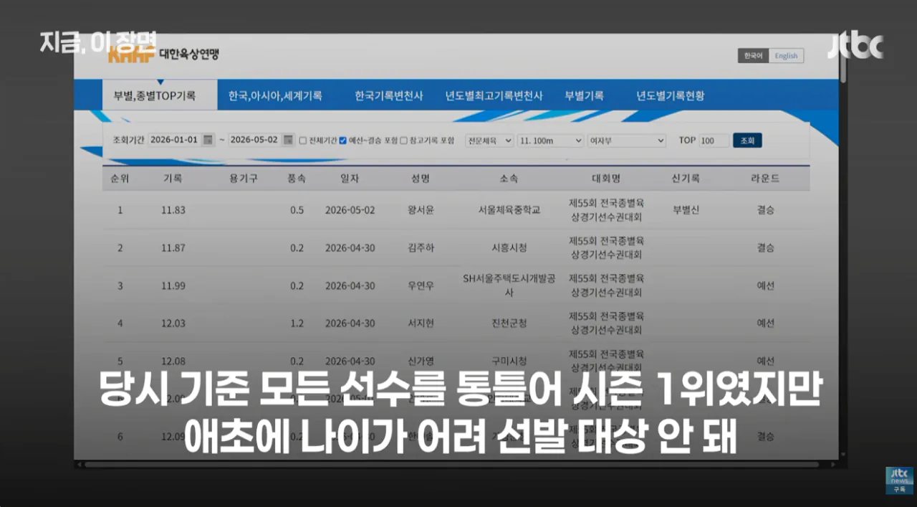Click the 12.08 record cell
The height and width of the screenshot is (507, 917).
(173, 361)
